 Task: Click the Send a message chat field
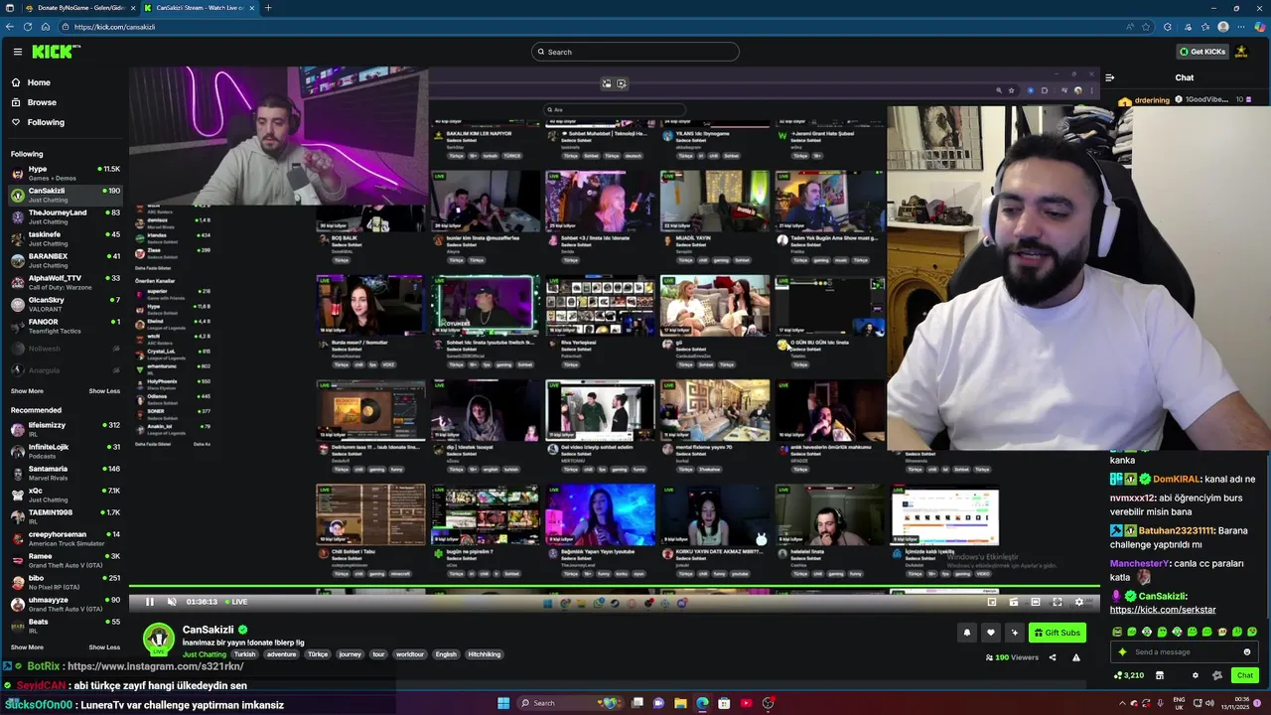click(1184, 652)
